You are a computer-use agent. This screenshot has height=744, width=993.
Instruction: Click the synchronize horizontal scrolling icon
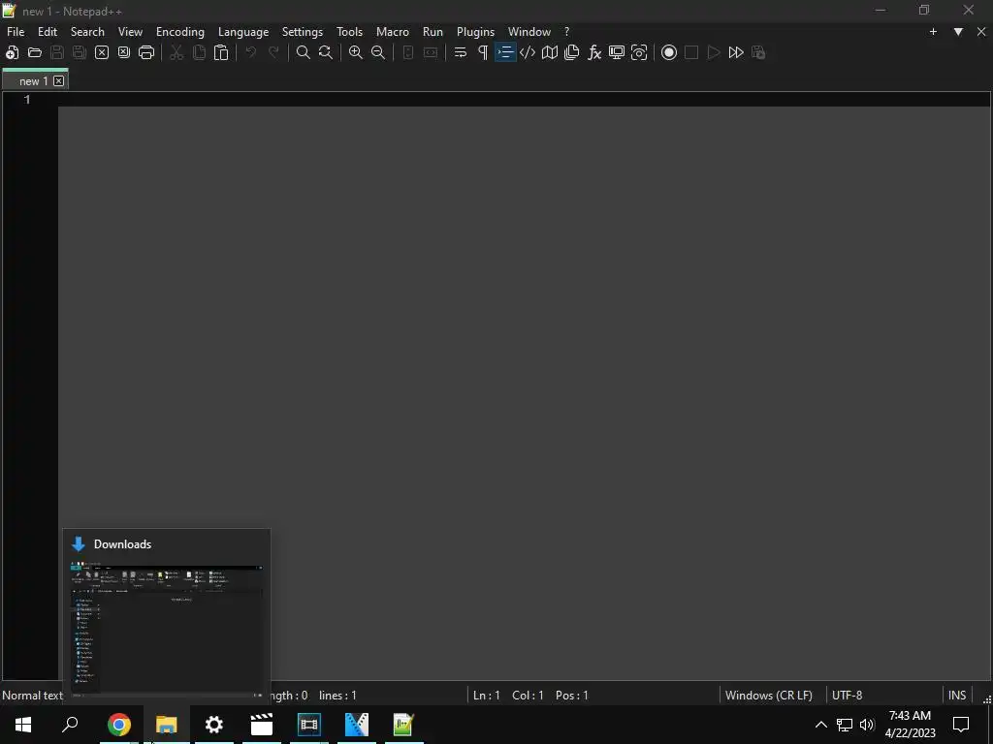pyautogui.click(x=431, y=52)
